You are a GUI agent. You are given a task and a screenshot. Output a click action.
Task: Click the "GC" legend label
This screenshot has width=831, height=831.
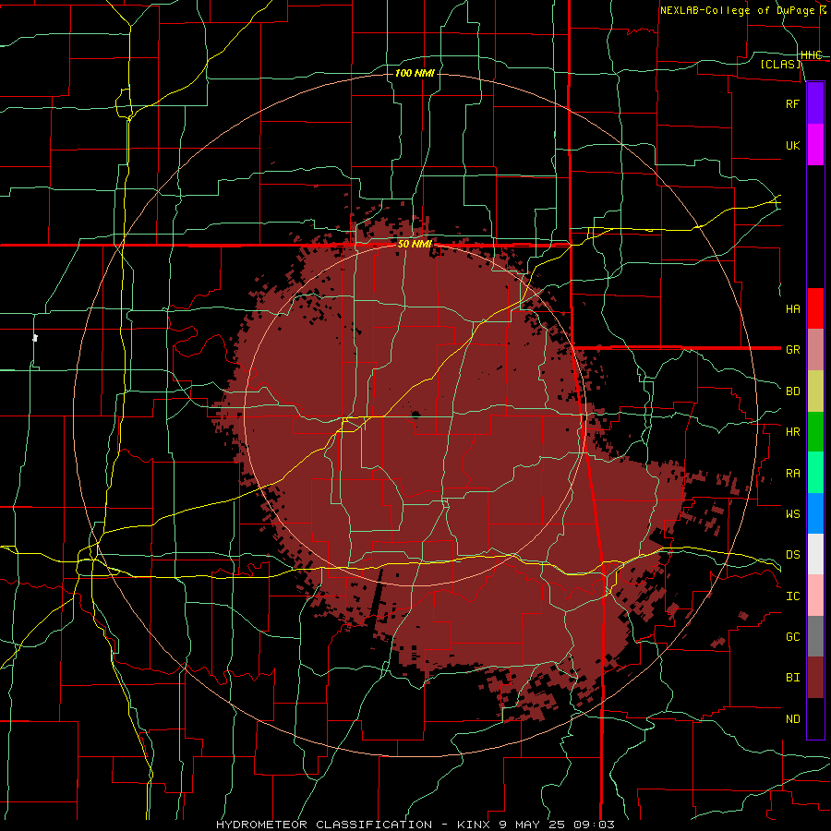pyautogui.click(x=792, y=637)
